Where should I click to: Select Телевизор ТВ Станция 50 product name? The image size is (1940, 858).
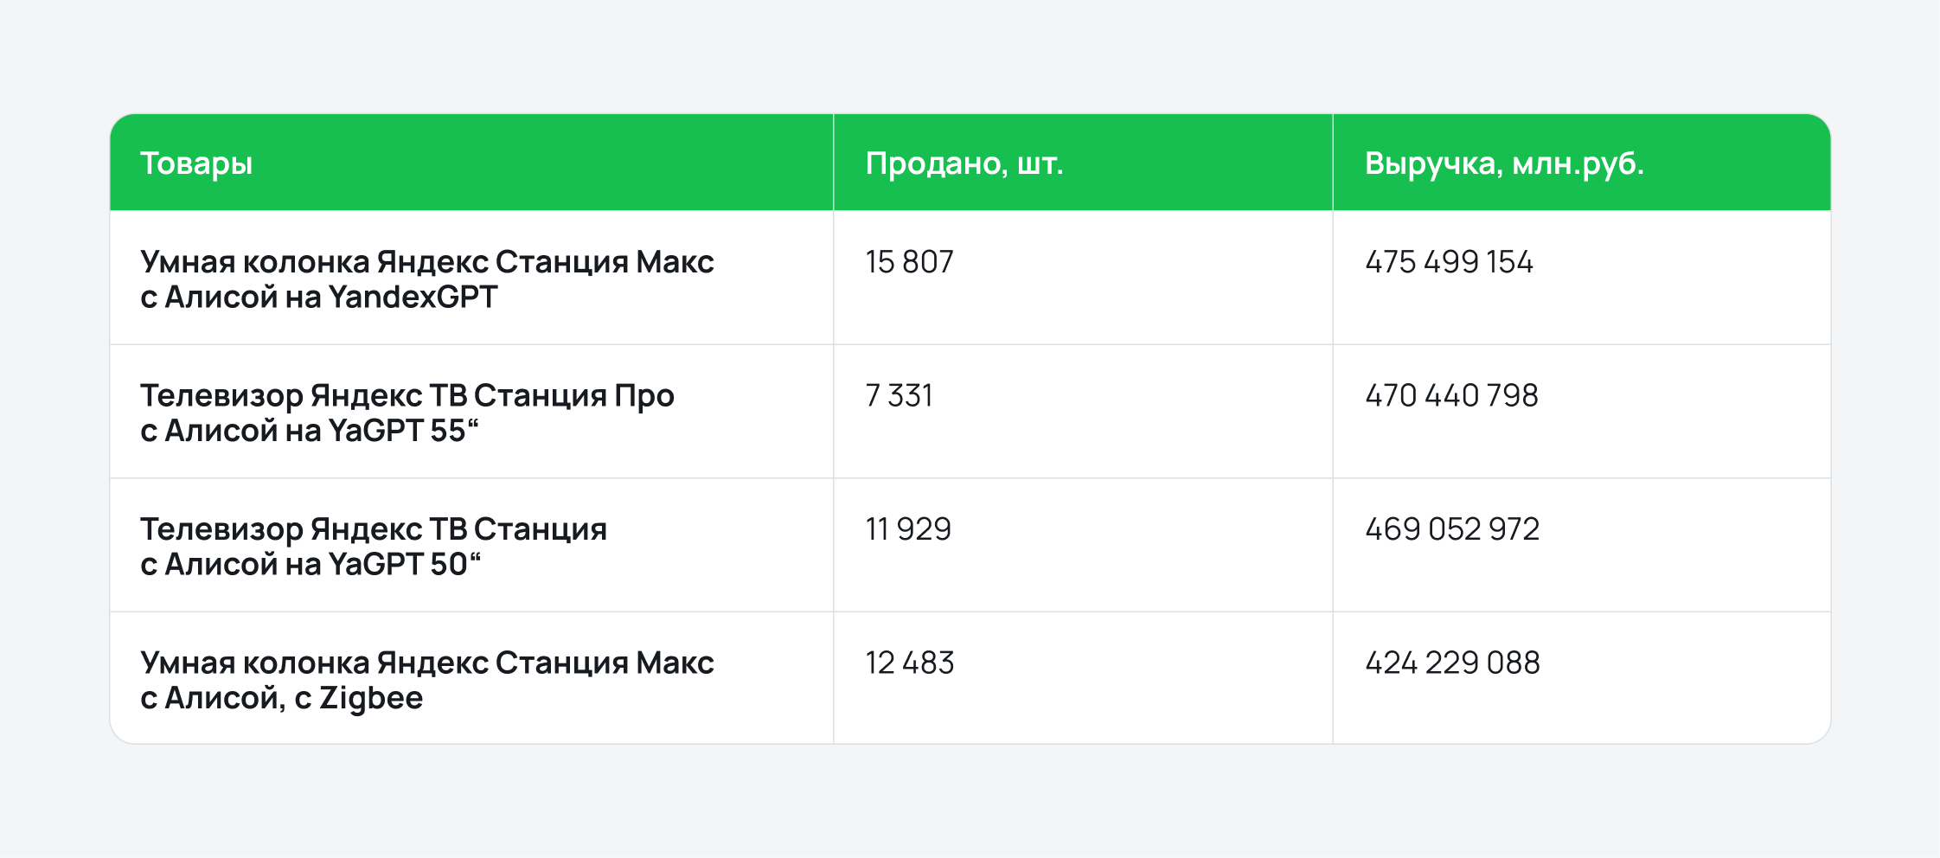374,546
